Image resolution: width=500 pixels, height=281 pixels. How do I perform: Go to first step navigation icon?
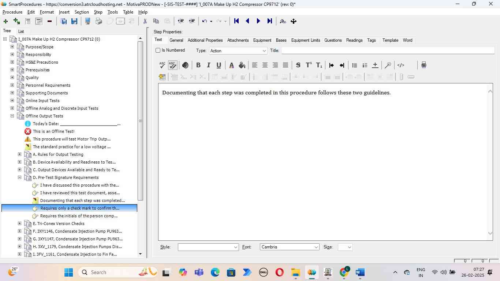click(x=236, y=21)
